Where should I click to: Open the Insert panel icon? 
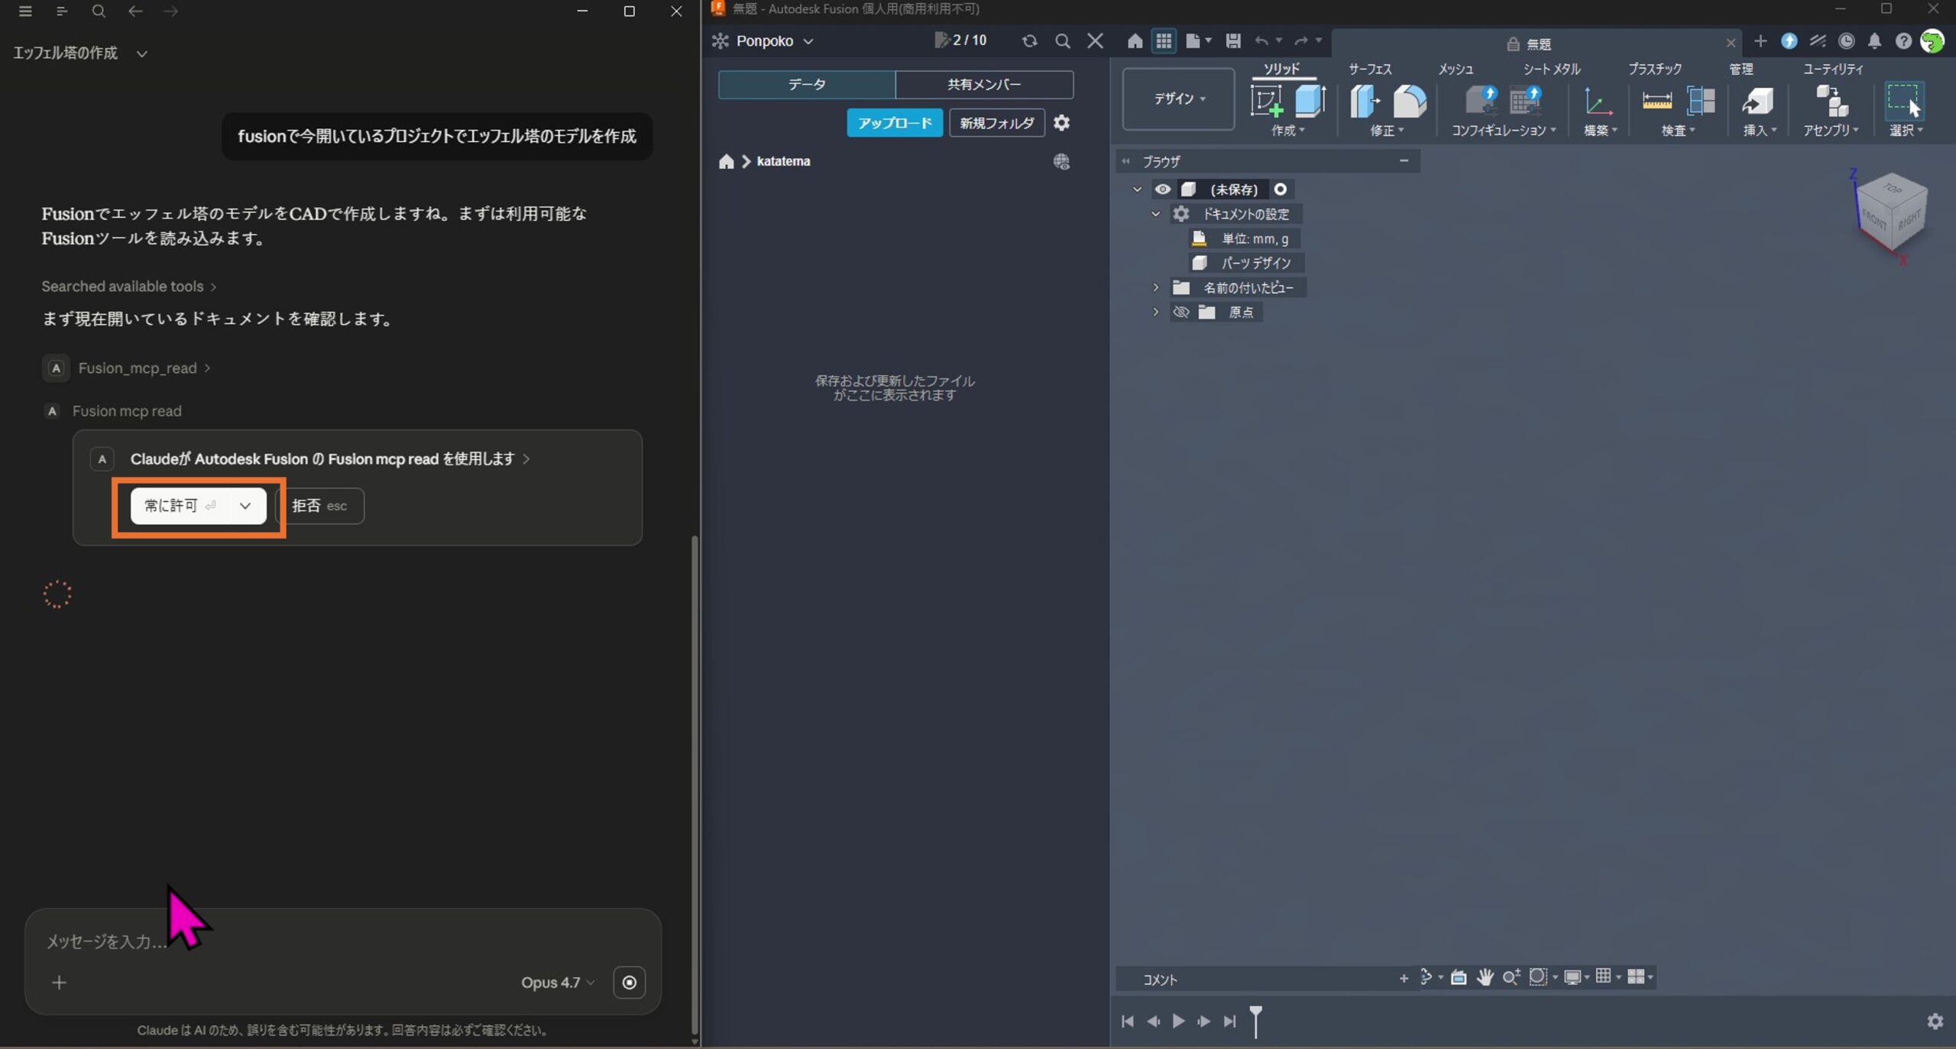click(1758, 102)
